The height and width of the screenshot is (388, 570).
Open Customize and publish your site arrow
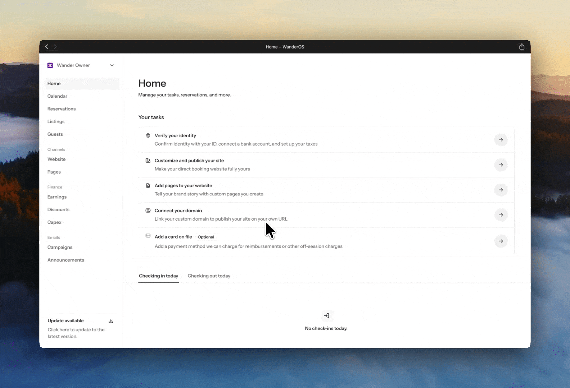pyautogui.click(x=501, y=165)
